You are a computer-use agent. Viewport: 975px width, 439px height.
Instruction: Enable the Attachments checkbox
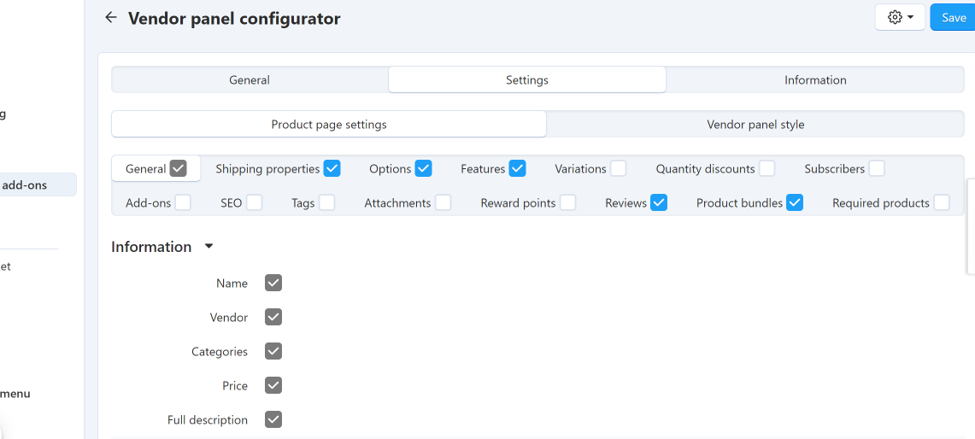(x=443, y=202)
